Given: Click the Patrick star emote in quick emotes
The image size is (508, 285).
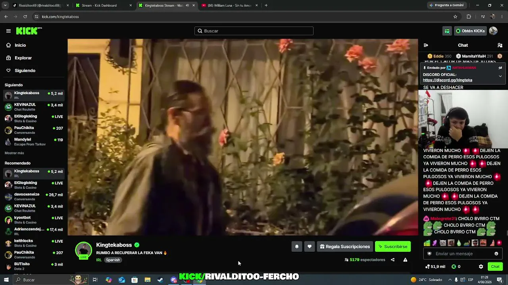Looking at the screenshot, I should pyautogui.click(x=491, y=243).
